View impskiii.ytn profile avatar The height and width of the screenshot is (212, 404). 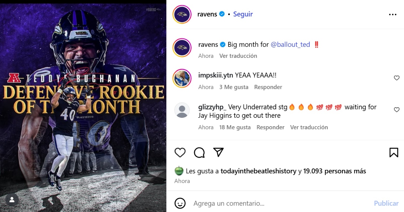[x=182, y=78]
